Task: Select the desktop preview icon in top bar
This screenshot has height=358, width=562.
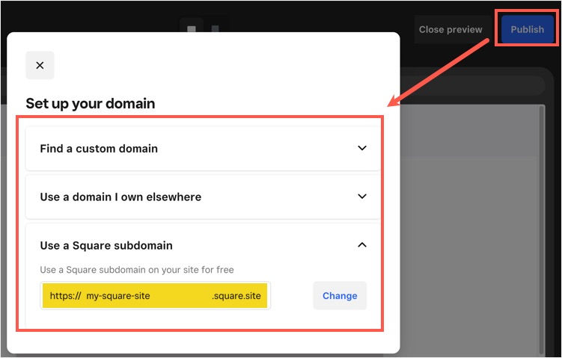Action: (192, 28)
